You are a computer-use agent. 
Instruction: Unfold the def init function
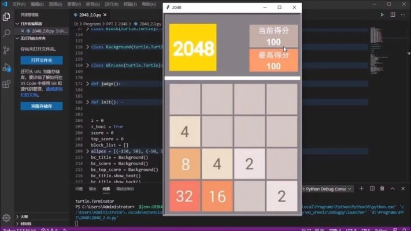click(87, 102)
